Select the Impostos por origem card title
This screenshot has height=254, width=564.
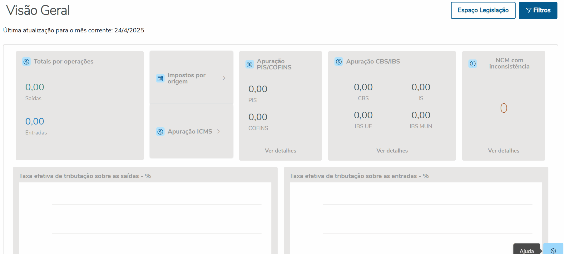pyautogui.click(x=186, y=78)
